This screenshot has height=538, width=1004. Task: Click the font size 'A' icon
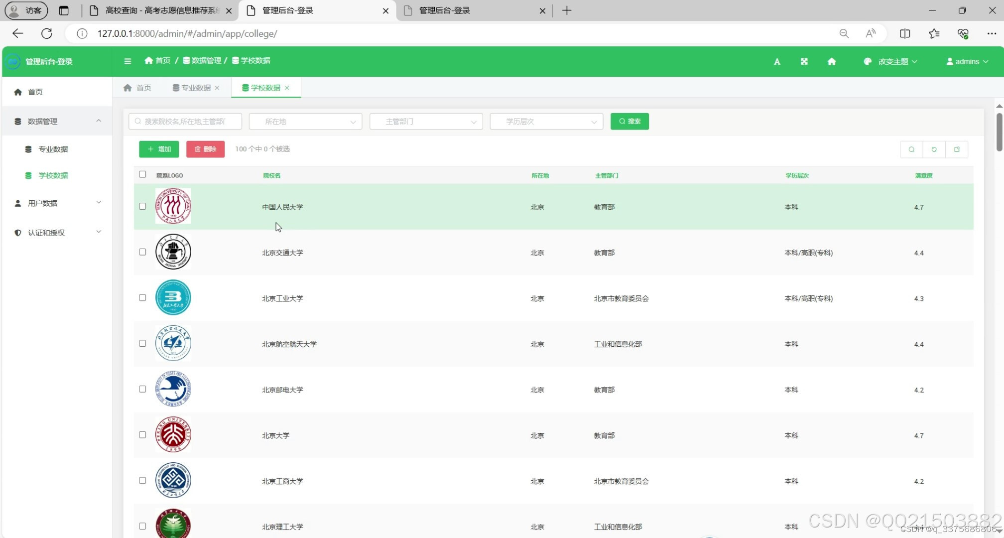click(776, 62)
